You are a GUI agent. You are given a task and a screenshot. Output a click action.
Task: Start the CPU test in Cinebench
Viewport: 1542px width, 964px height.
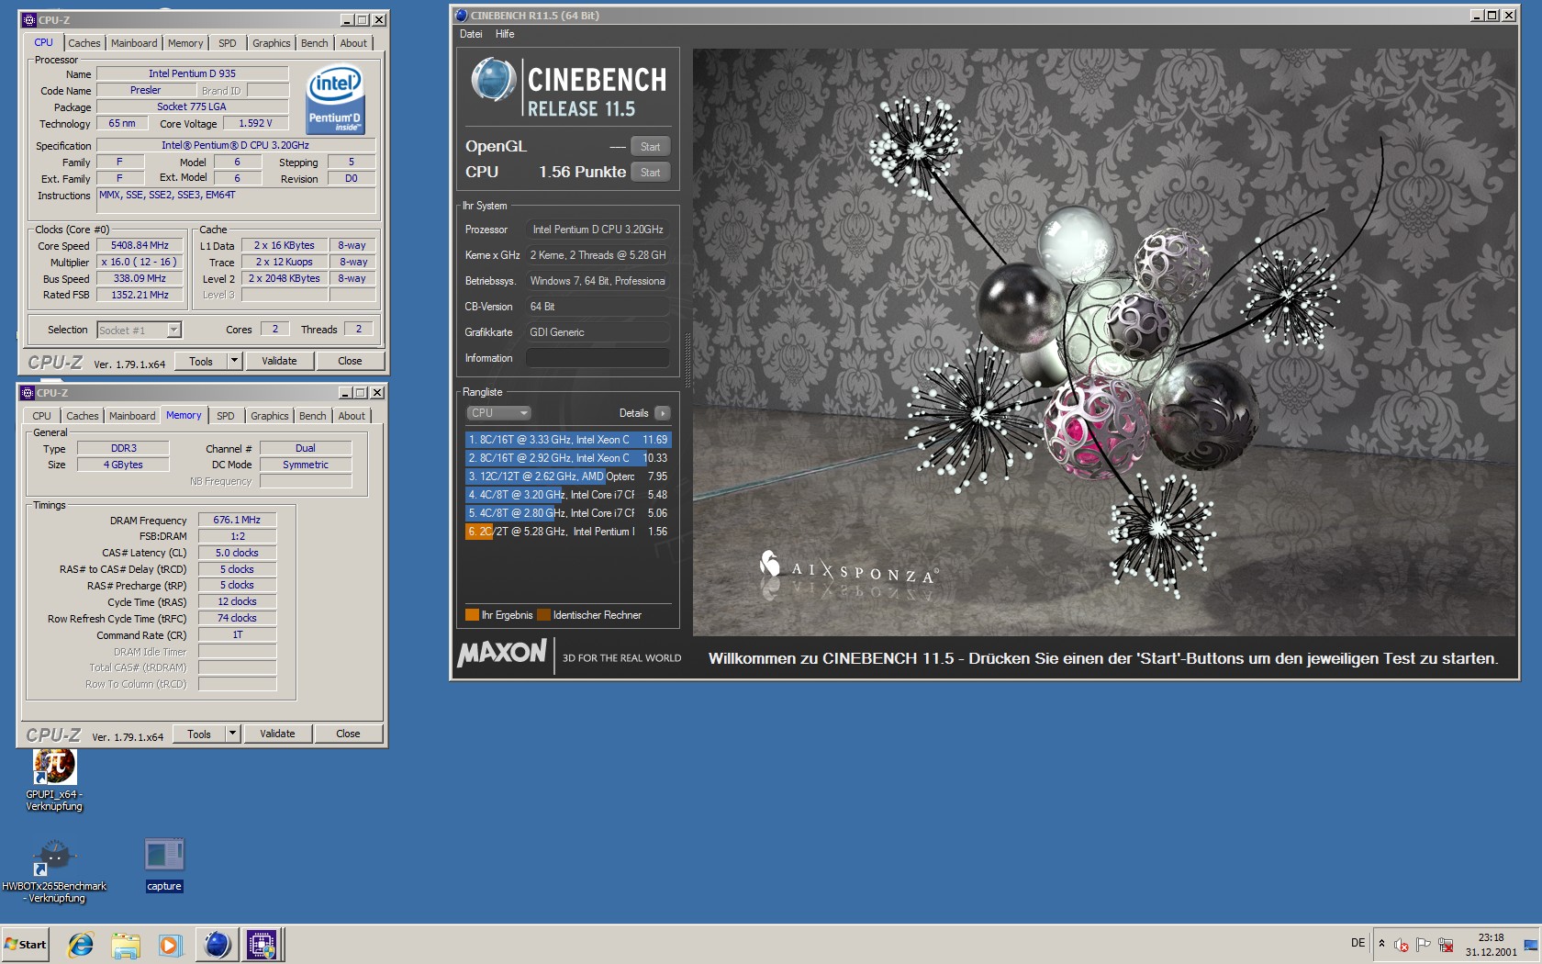[650, 173]
